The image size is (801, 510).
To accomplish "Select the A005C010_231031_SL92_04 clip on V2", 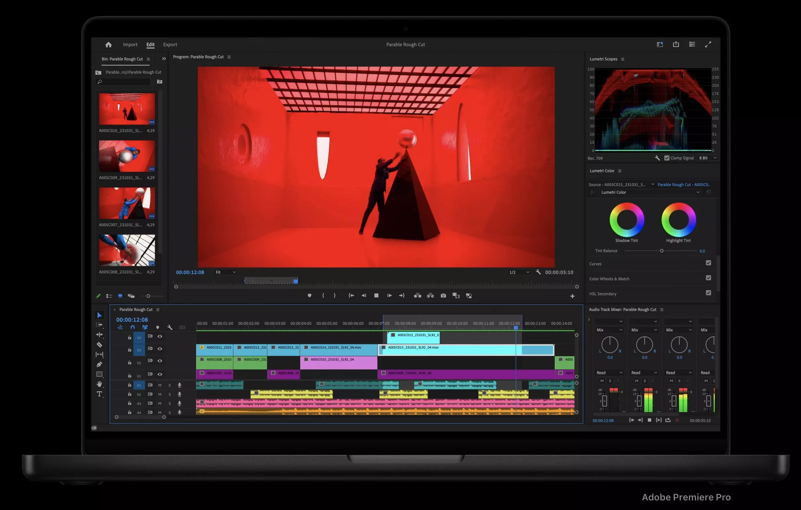I will [339, 362].
